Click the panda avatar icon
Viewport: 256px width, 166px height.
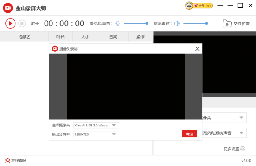point(189,6)
